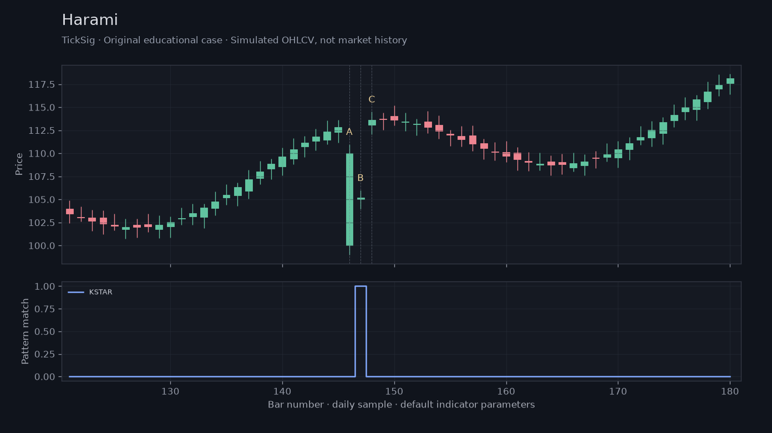Click the 0.75 pattern match tick label
This screenshot has width=772, height=433.
pos(45,309)
